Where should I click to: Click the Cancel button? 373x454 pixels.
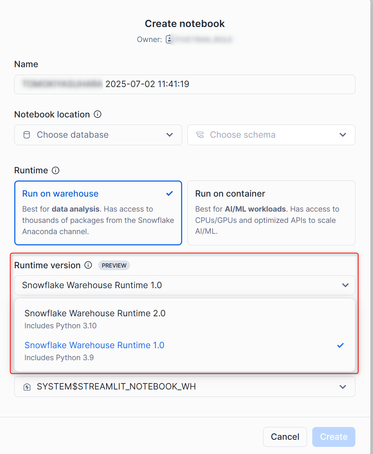click(x=285, y=437)
